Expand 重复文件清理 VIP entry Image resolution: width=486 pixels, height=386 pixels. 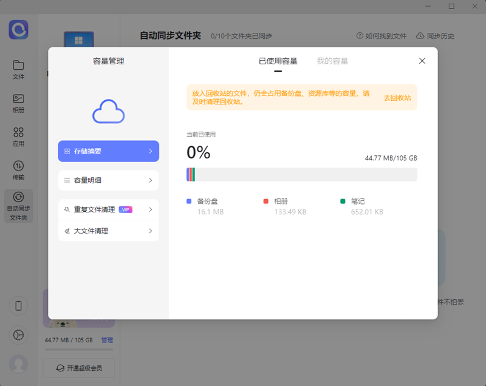pos(108,209)
